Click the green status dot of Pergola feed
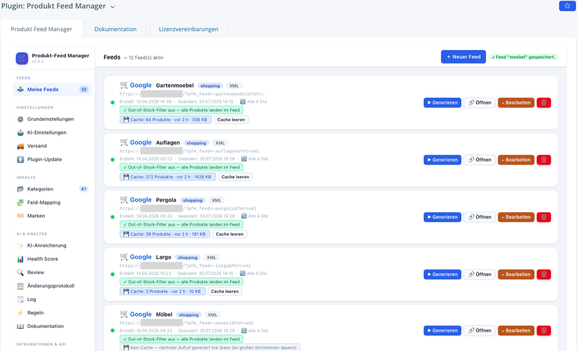This screenshot has height=351, width=578. 113,217
